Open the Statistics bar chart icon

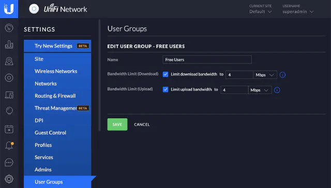coord(9,44)
